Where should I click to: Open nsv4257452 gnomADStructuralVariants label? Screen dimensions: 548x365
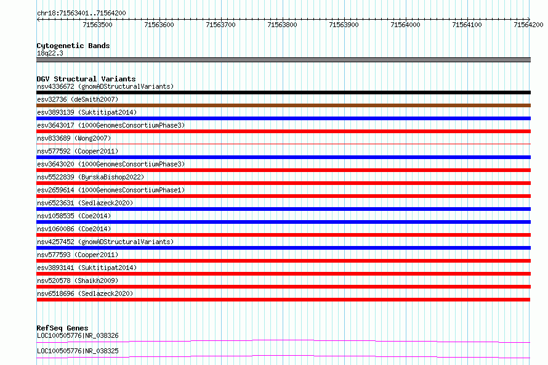point(105,242)
